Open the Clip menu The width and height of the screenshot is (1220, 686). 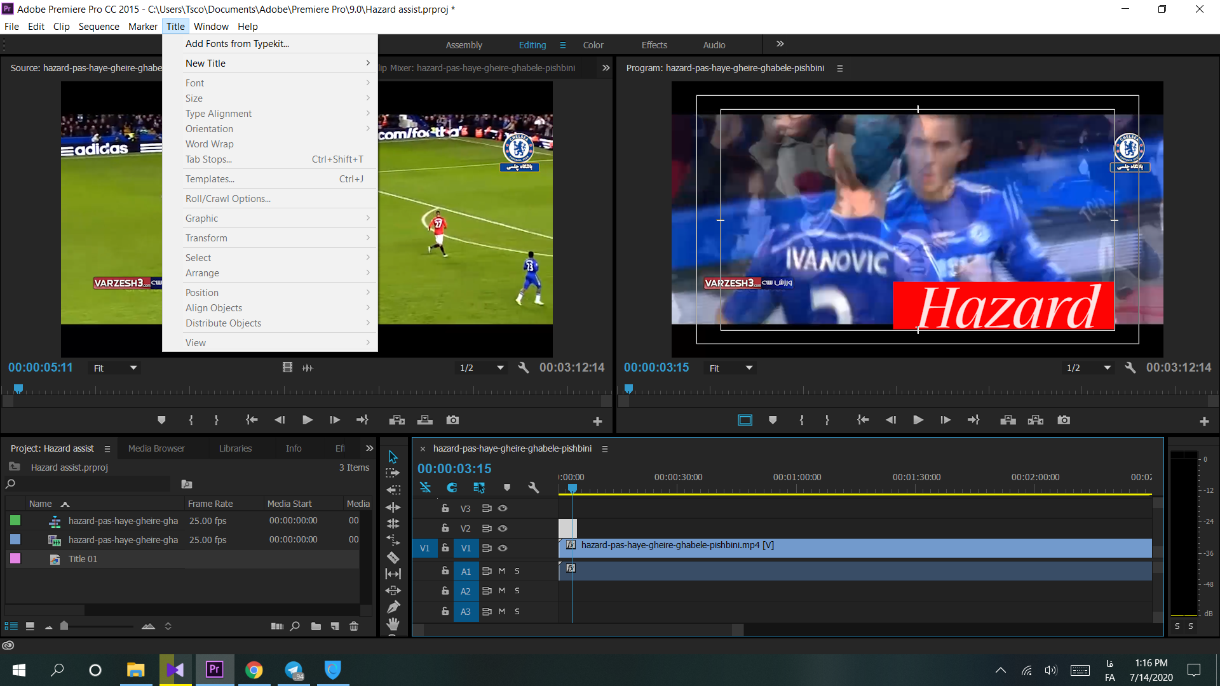(61, 26)
